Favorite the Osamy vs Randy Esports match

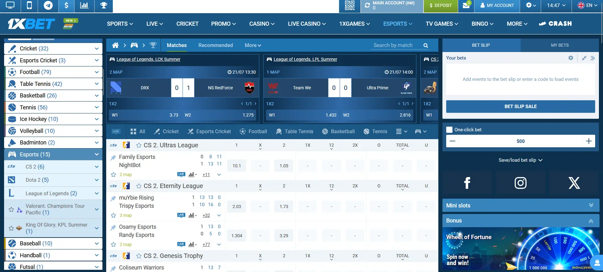[113, 244]
